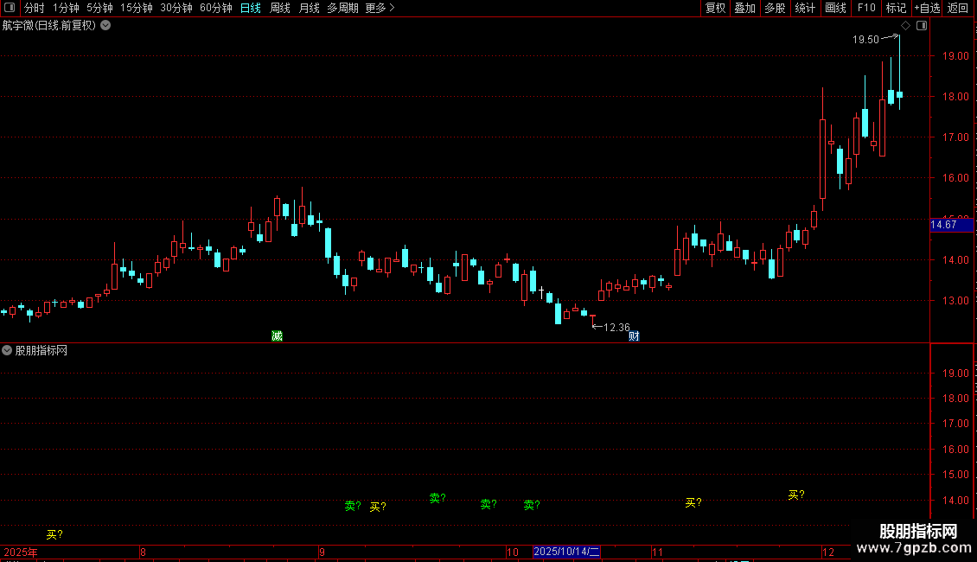
Task: Switch to 15分钟 period
Action: 136,8
